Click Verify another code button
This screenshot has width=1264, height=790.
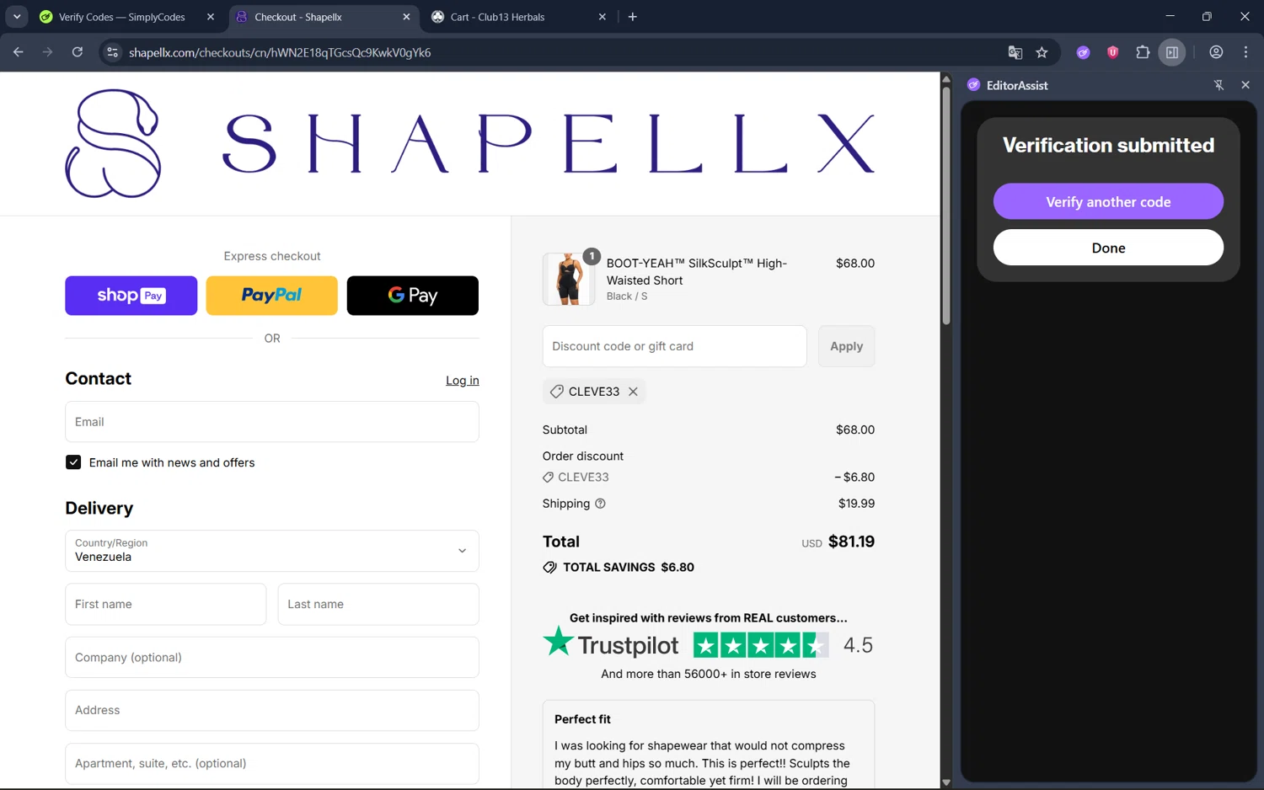coord(1108,201)
